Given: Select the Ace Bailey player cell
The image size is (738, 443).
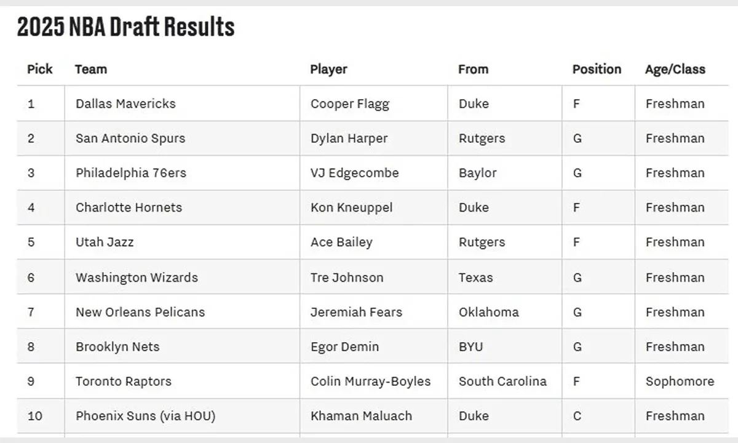Looking at the screenshot, I should coord(341,242).
